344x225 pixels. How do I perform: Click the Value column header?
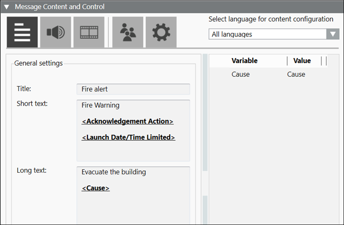tap(302, 61)
